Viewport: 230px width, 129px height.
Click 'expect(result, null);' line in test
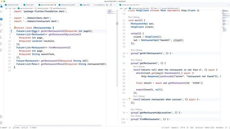(149, 90)
